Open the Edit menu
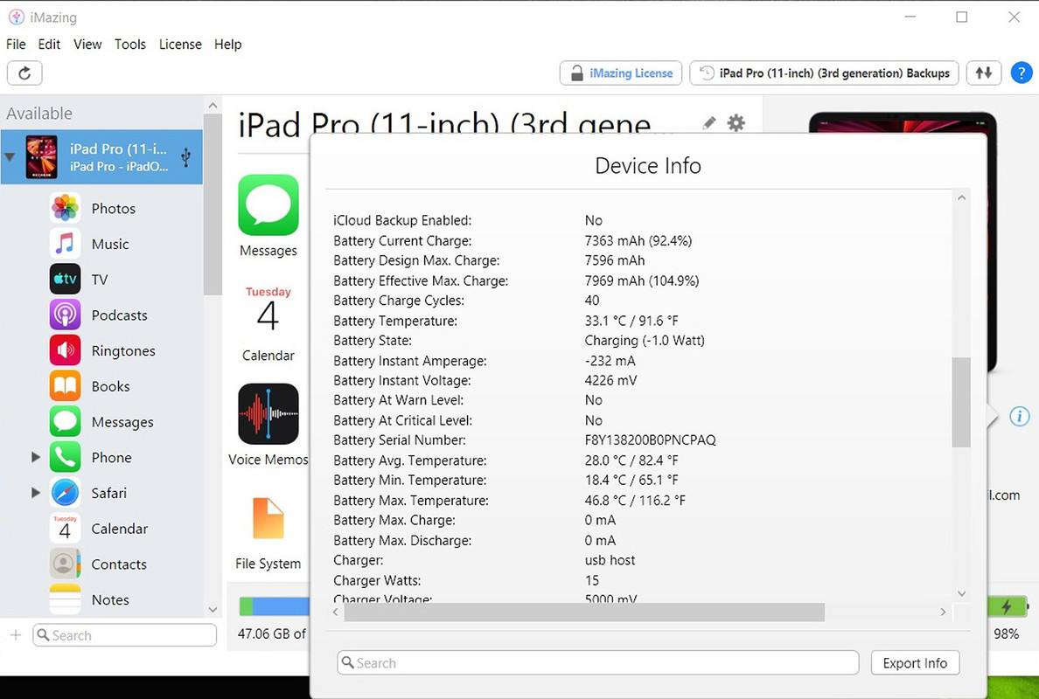Viewport: 1039px width, 699px height. [49, 45]
